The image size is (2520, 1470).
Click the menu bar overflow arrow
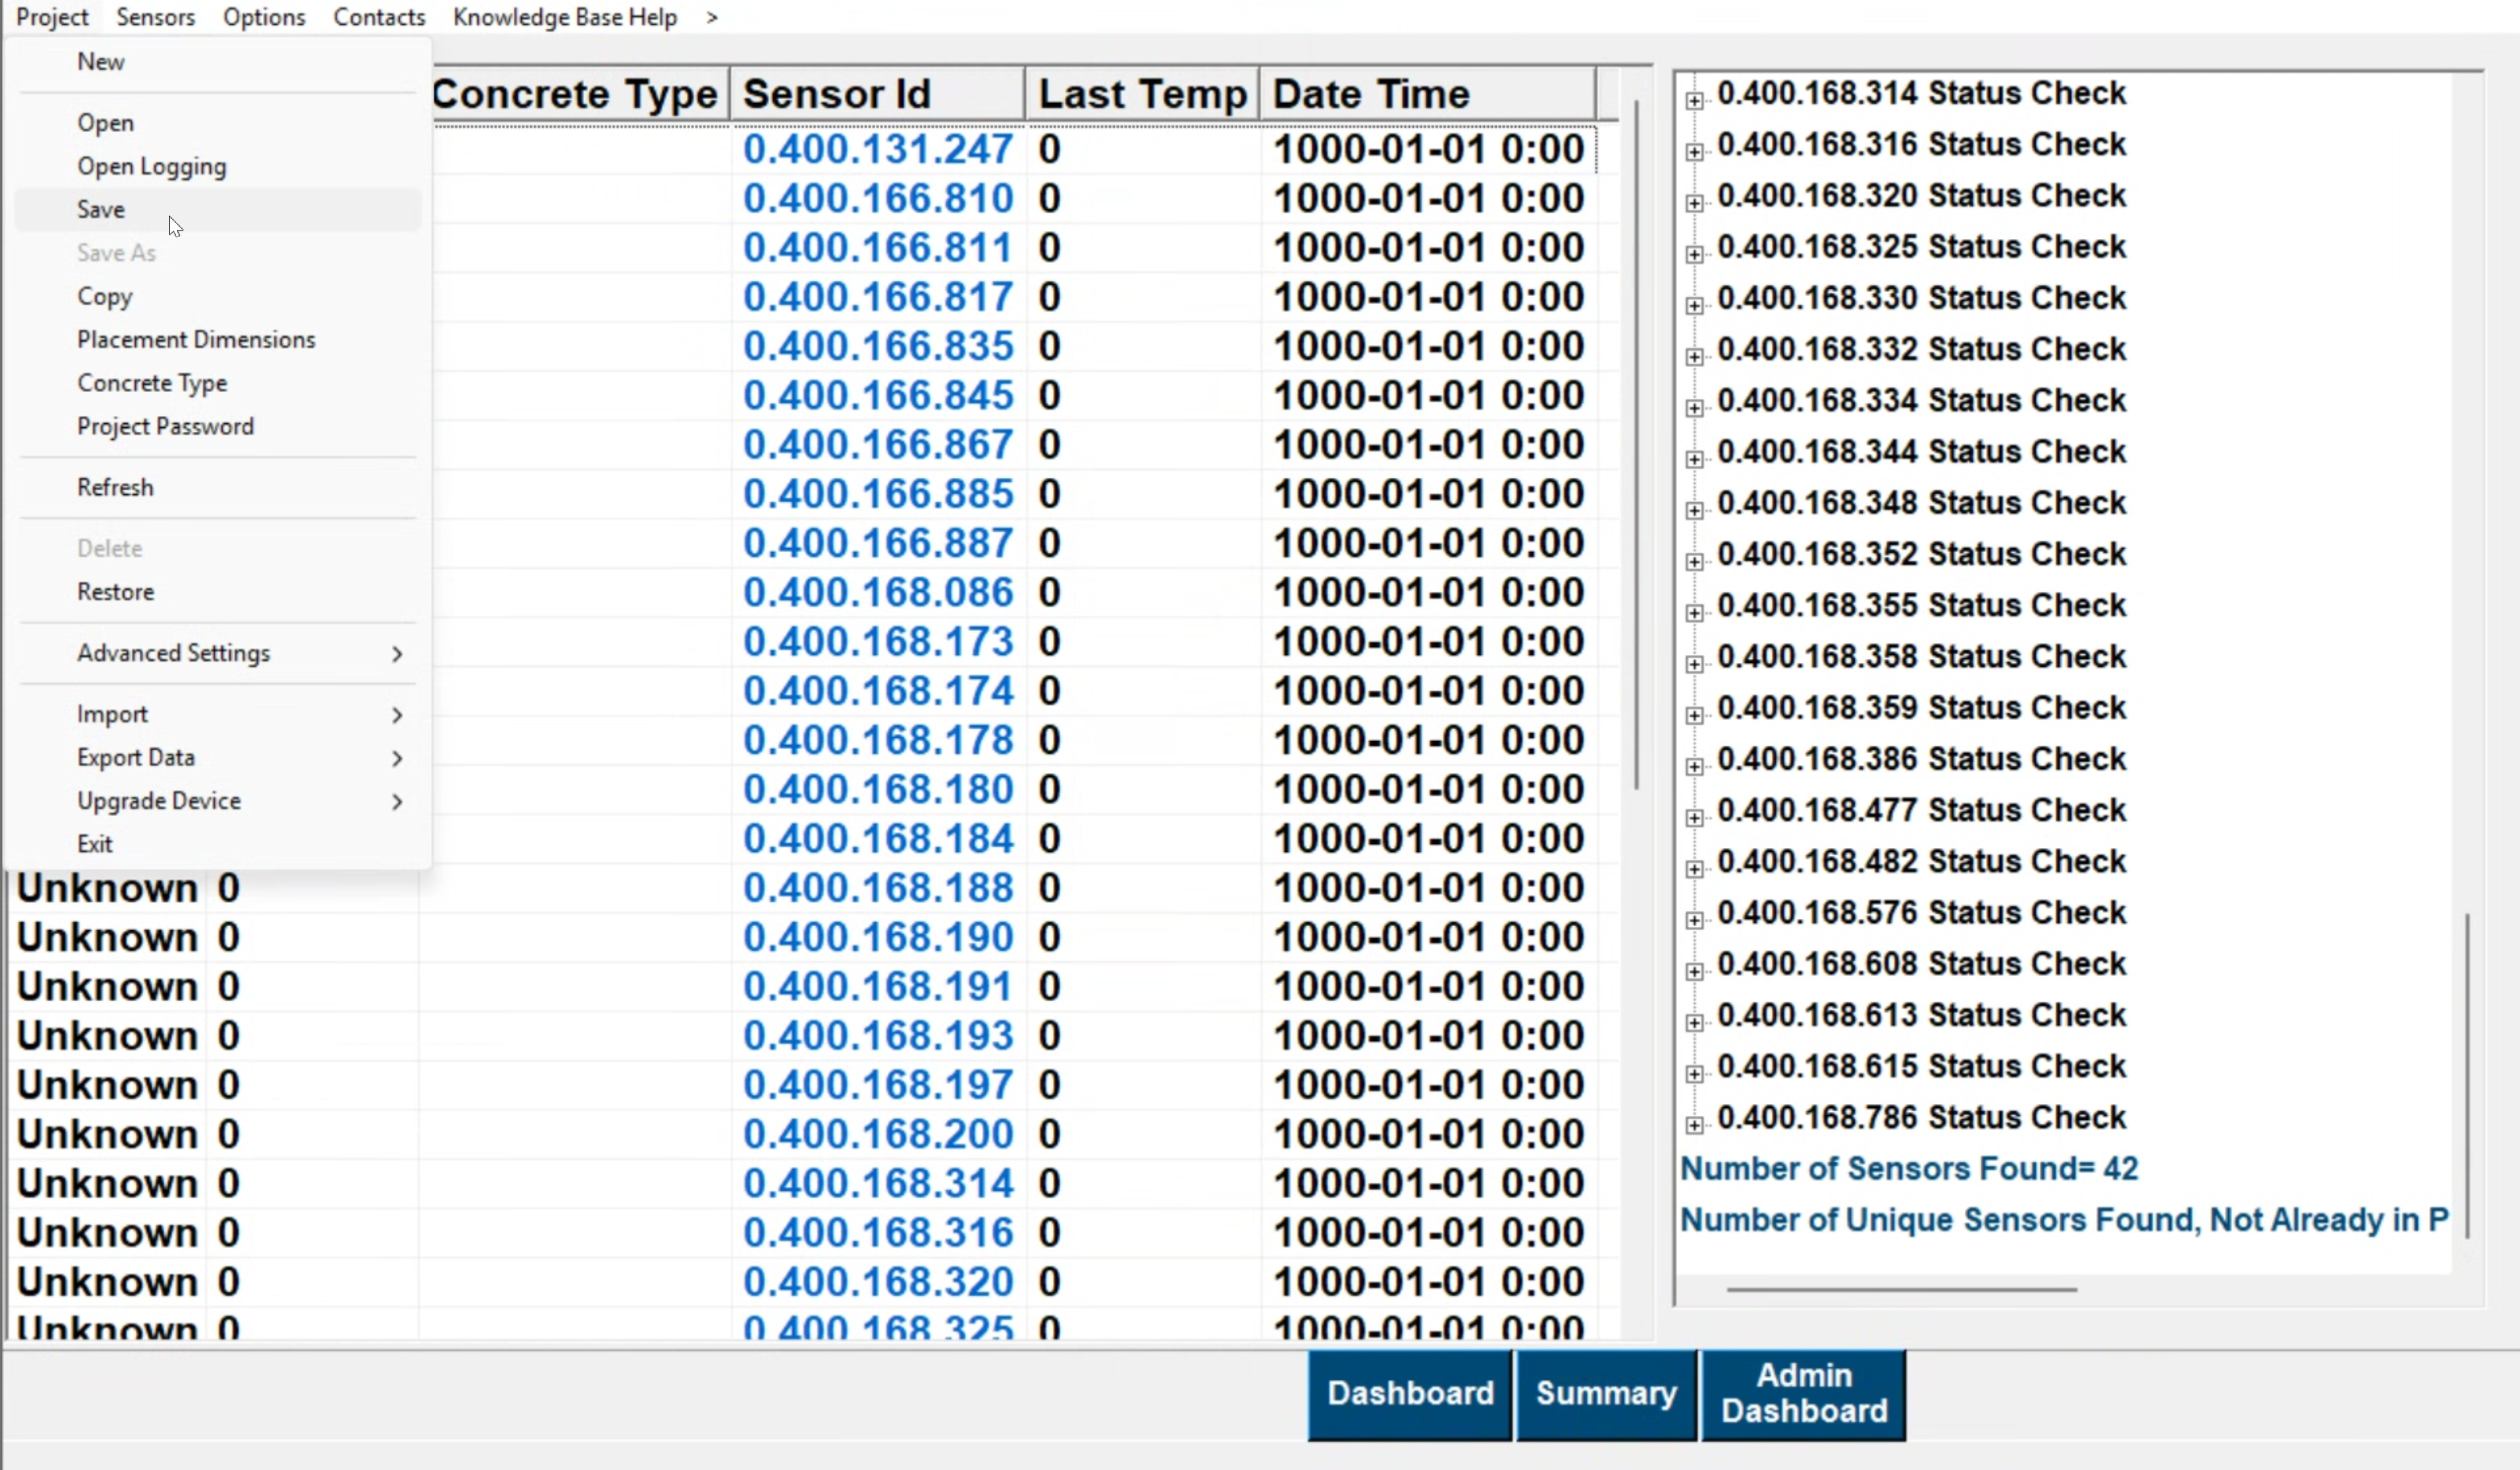711,17
